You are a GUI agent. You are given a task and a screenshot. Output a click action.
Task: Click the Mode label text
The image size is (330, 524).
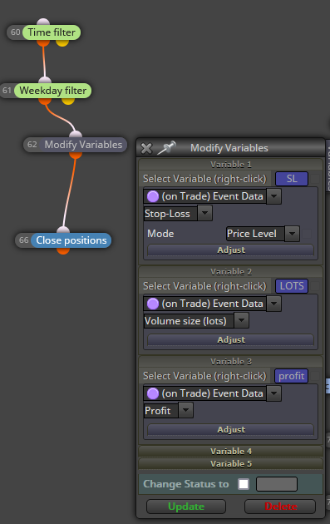coord(160,234)
